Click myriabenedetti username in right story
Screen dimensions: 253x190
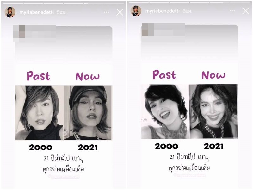pyautogui.click(x=162, y=11)
